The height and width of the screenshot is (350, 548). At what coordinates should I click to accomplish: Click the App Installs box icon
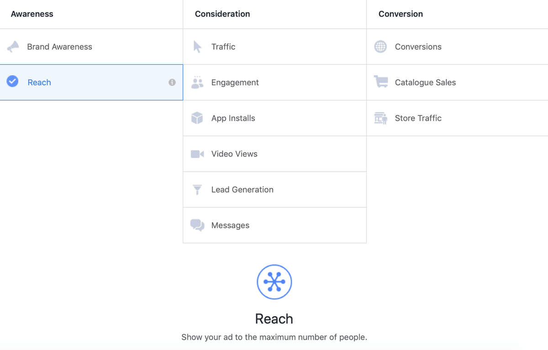click(x=197, y=118)
